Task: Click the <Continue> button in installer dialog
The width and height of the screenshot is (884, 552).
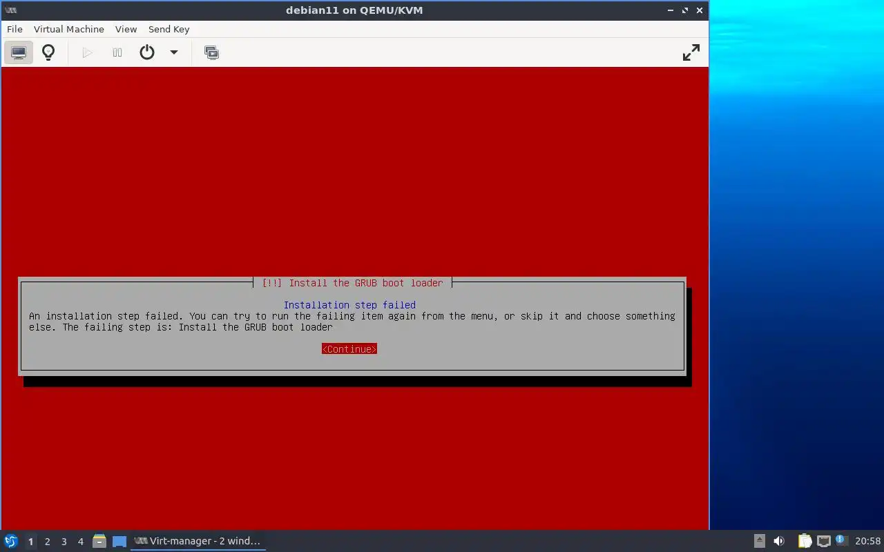Action: pyautogui.click(x=349, y=349)
